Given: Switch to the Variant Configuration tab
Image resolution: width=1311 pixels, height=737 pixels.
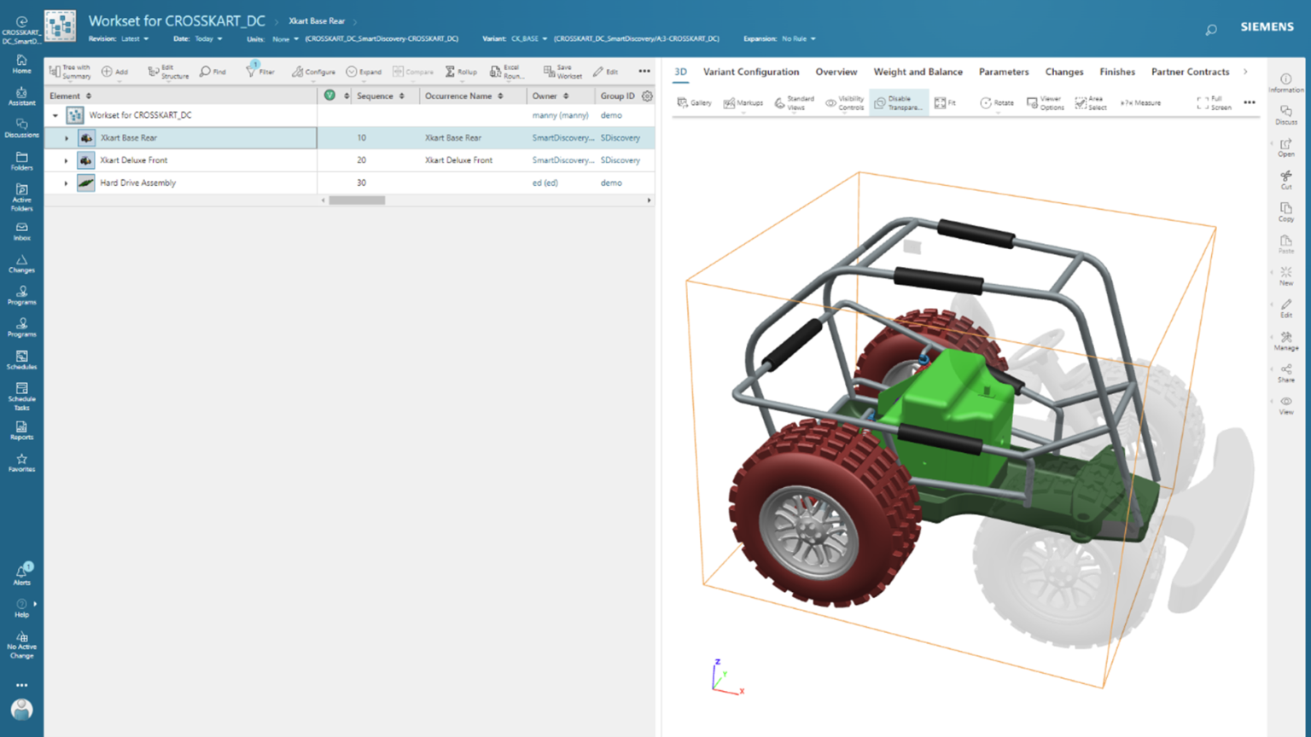Looking at the screenshot, I should click(751, 72).
